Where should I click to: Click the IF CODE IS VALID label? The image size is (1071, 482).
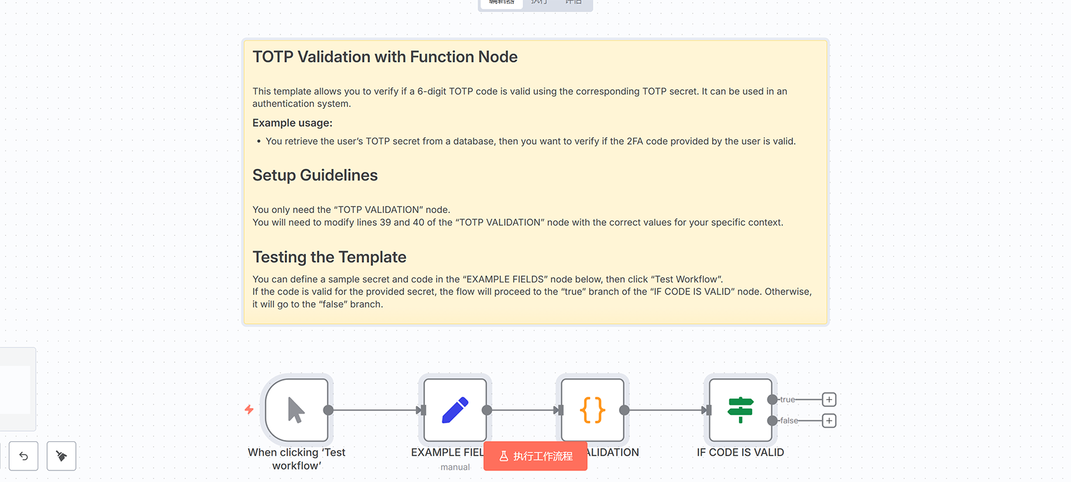coord(740,453)
